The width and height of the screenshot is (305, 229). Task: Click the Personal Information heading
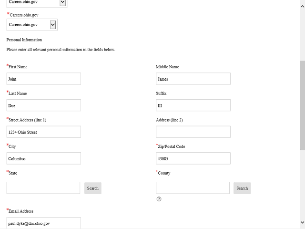pos(24,40)
